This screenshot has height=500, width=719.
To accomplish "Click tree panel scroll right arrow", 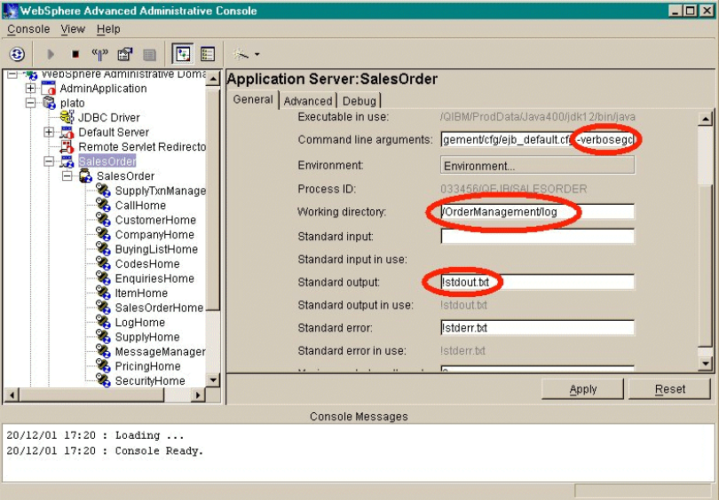I will (x=198, y=395).
